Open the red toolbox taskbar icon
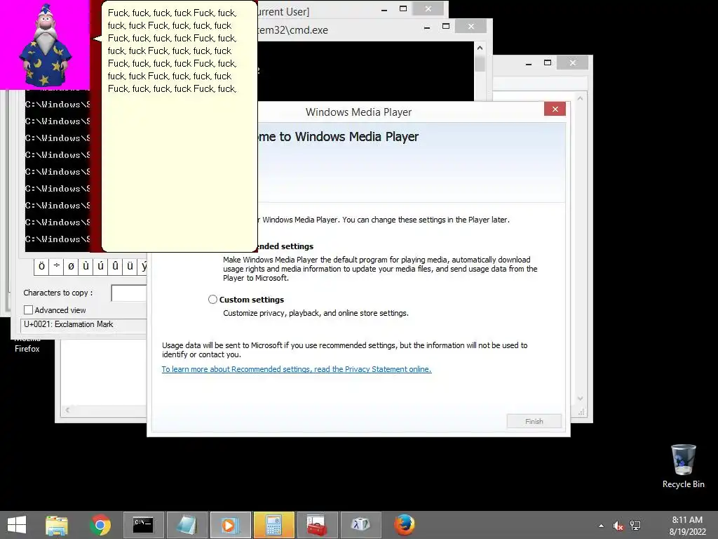 point(317,525)
